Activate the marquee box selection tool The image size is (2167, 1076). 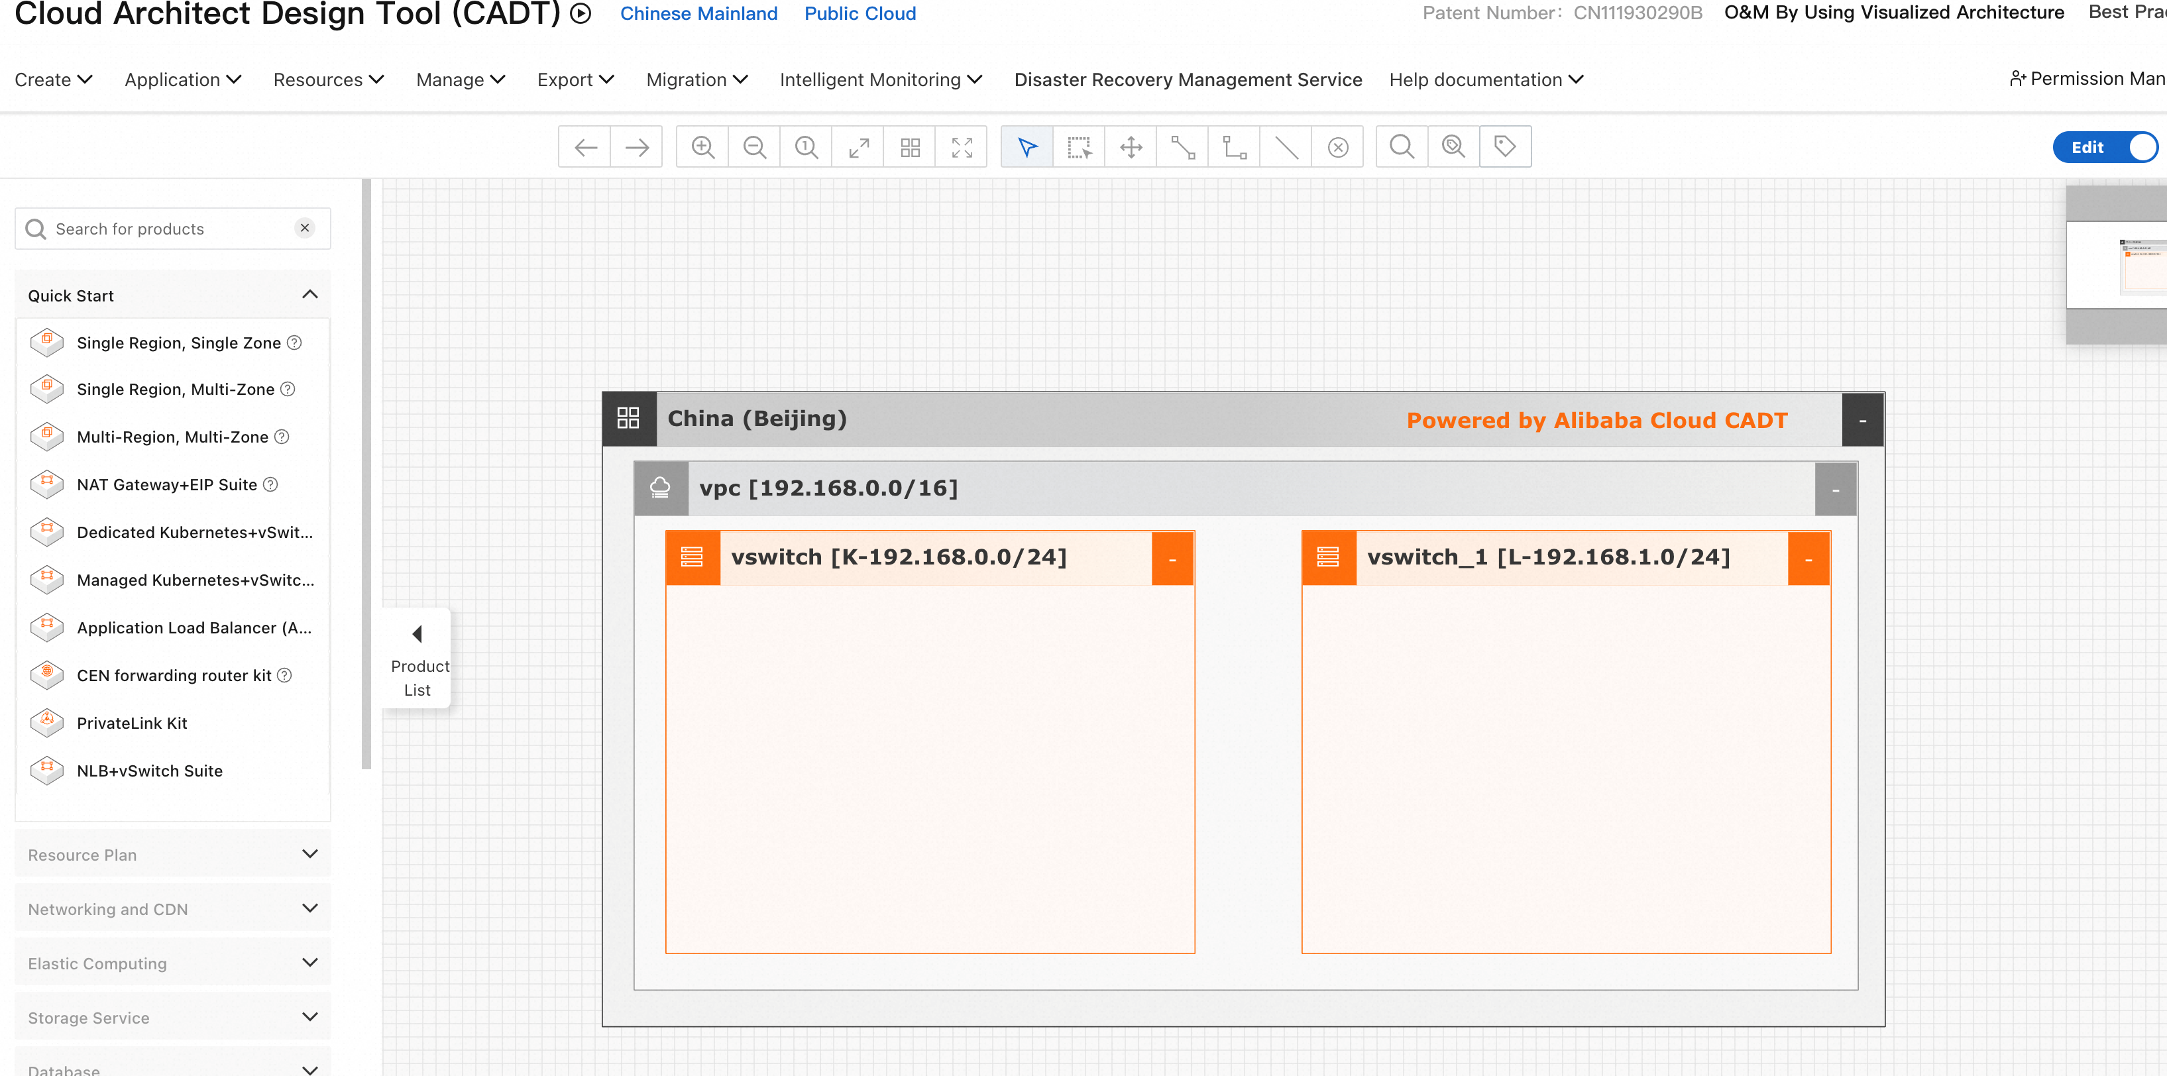(1080, 147)
